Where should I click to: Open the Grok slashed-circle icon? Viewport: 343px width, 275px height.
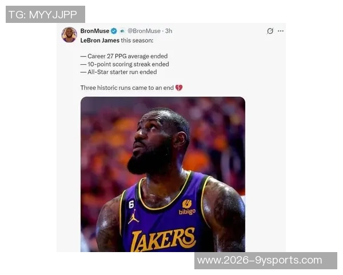click(x=270, y=31)
